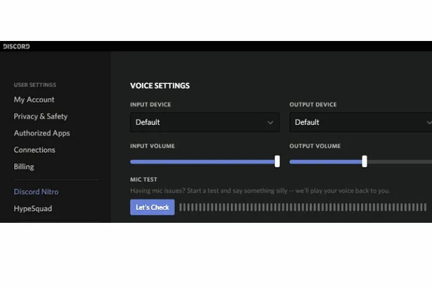Image resolution: width=432 pixels, height=288 pixels.
Task: Click the User Settings header label
Action: pos(35,85)
